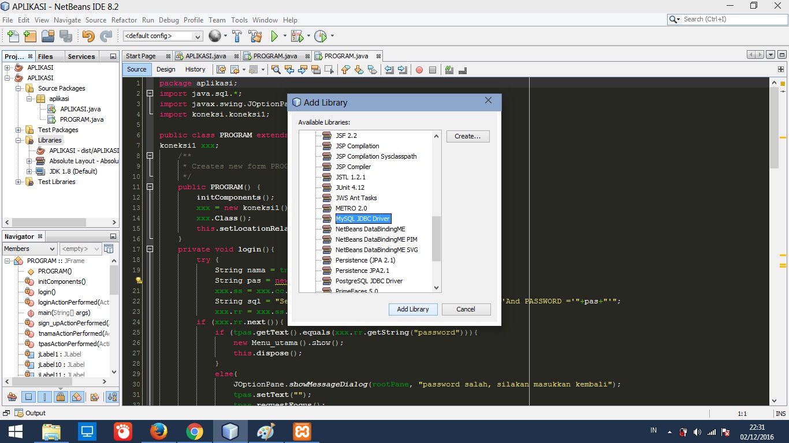The width and height of the screenshot is (789, 443).
Task: Start macro recording in the editor toolbar
Action: click(419, 69)
